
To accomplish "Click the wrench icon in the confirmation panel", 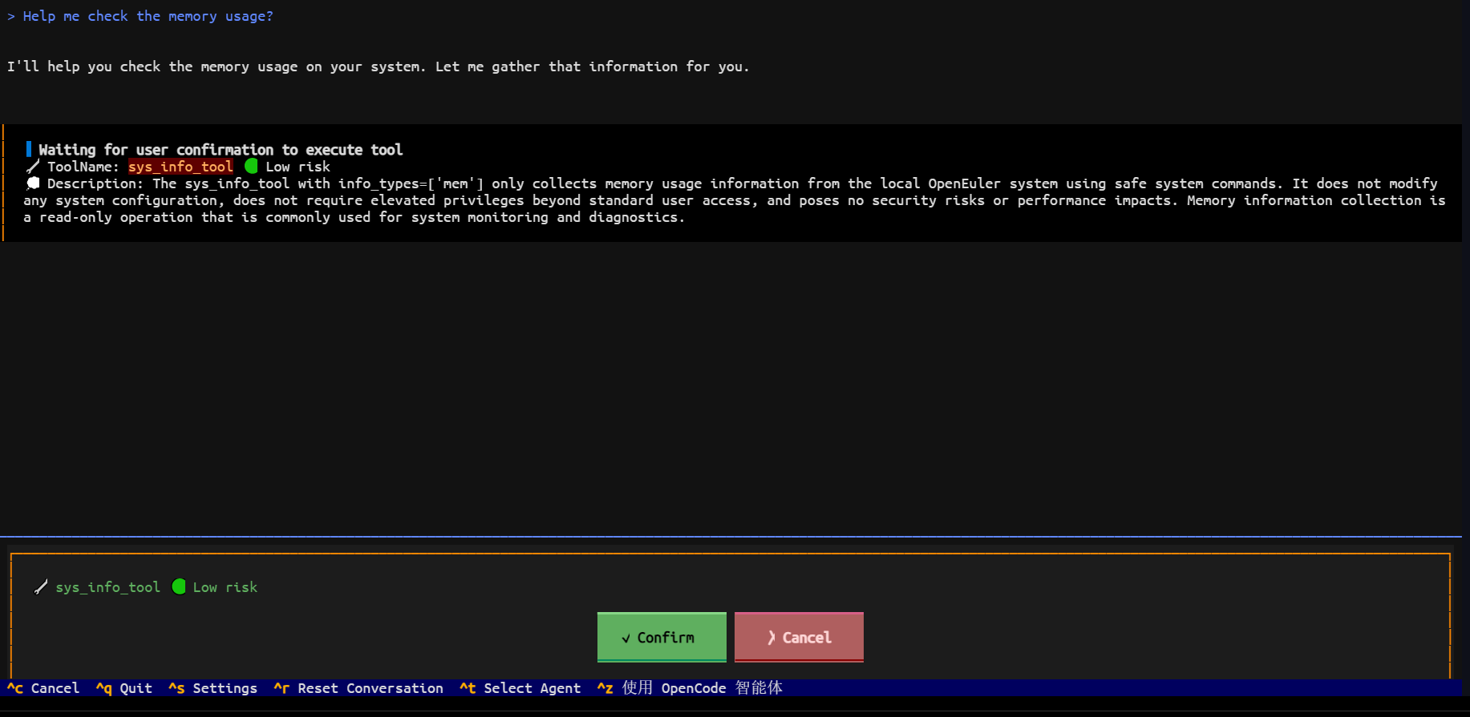I will [x=41, y=587].
